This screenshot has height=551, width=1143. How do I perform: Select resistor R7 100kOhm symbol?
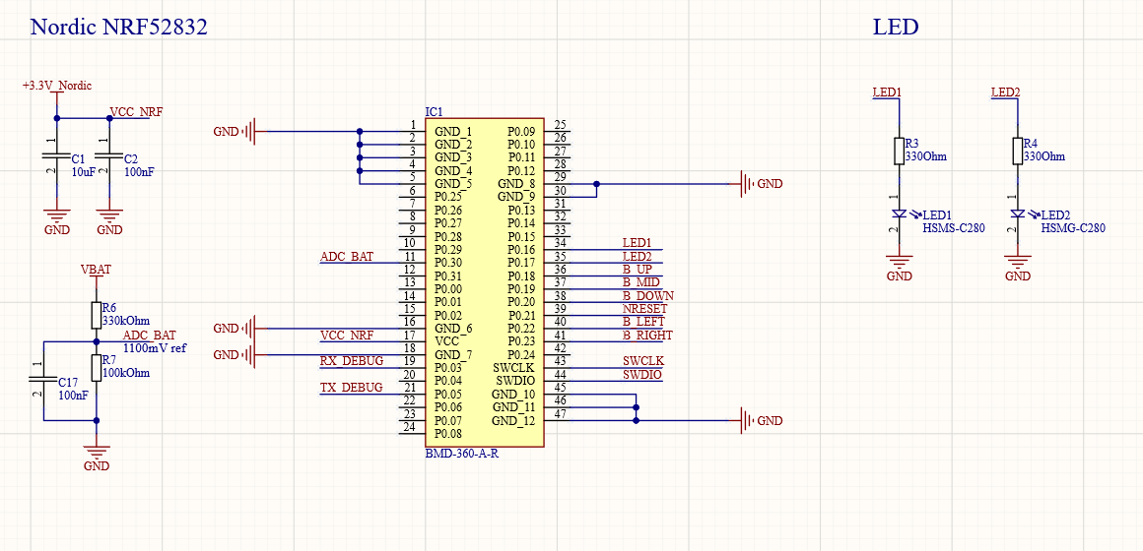96,368
